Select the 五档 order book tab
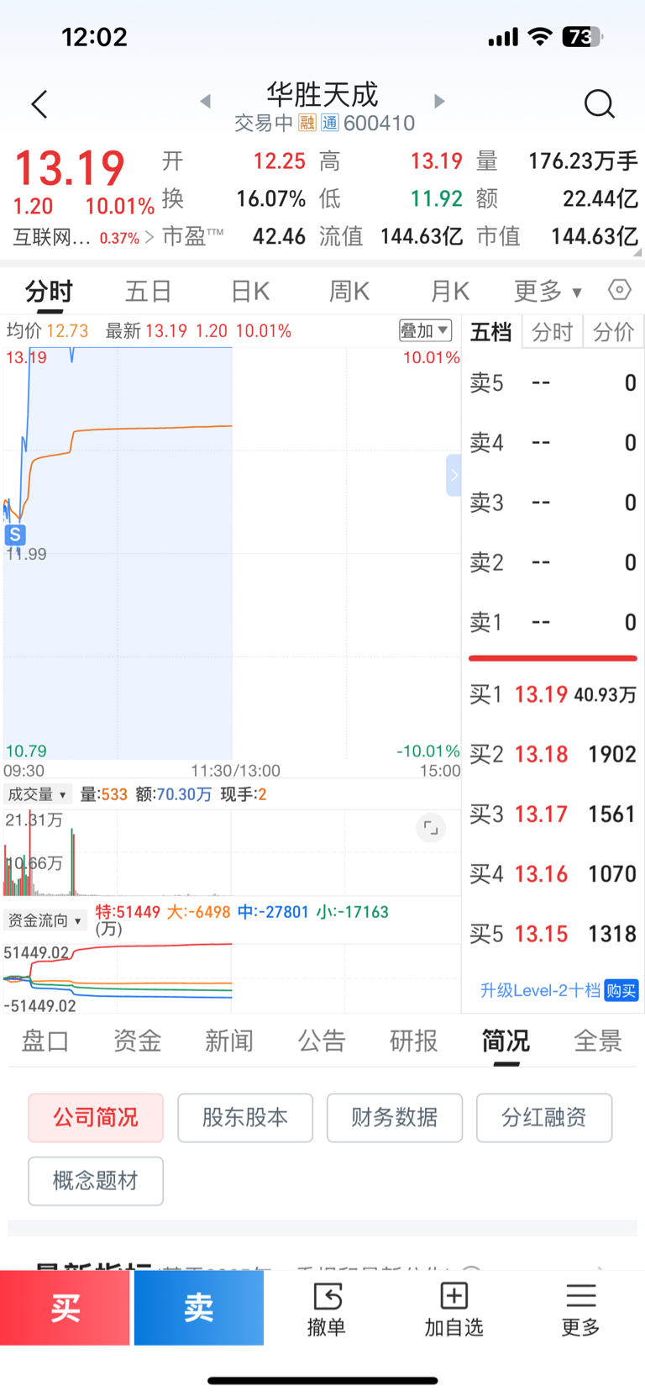645x1397 pixels. 491,332
